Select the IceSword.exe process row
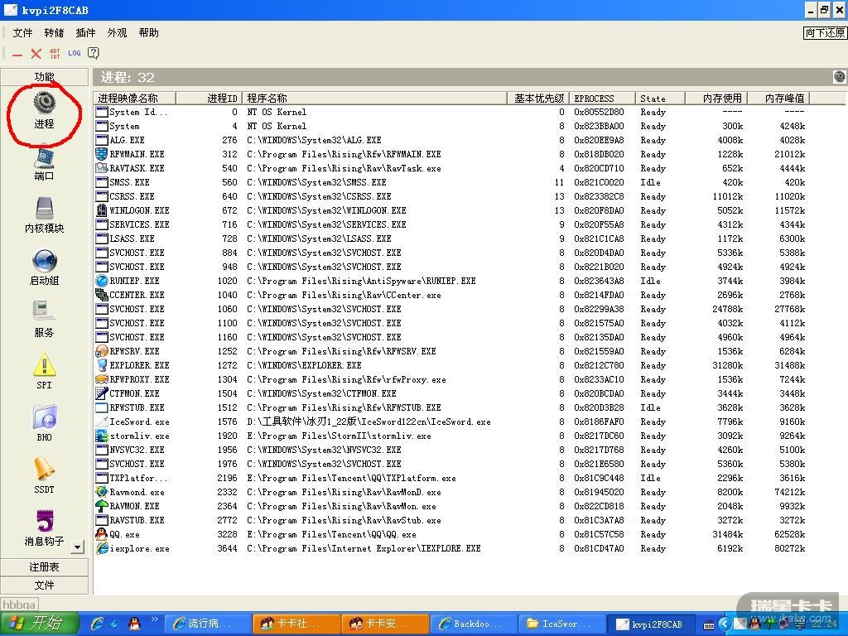Screen dimensions: 848x636 coord(450,422)
